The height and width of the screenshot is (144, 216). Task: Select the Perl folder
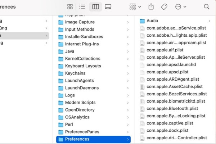click(93, 125)
